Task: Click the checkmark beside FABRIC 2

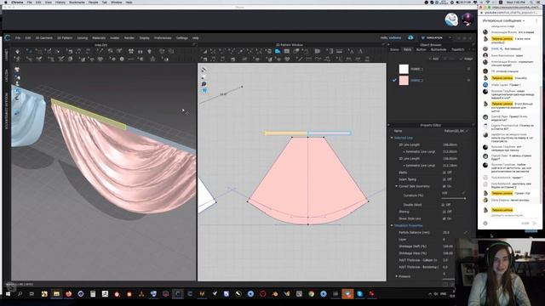Action: [x=394, y=80]
